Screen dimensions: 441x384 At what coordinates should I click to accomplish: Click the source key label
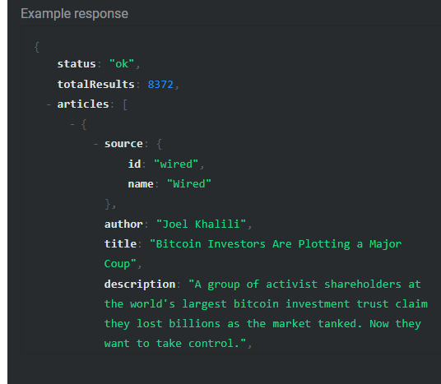pyautogui.click(x=123, y=144)
